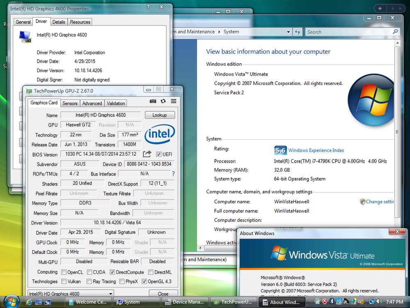Viewport: 410px width, 308px height.
Task: Click the System window scrollbar up arrow
Action: [397, 43]
